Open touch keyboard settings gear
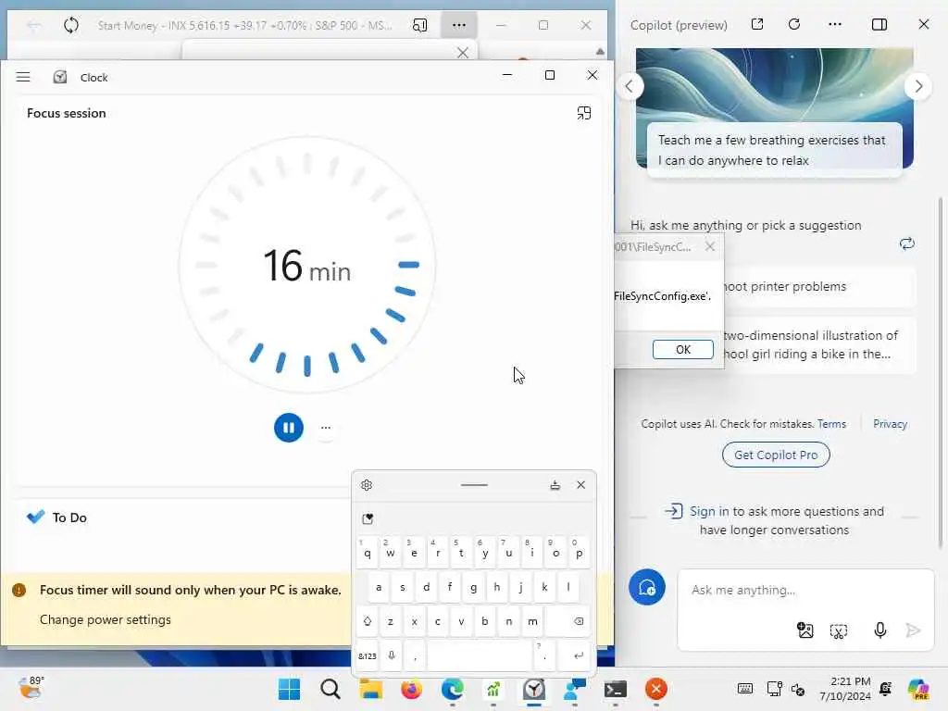Screen dimensions: 948x711 367,485
